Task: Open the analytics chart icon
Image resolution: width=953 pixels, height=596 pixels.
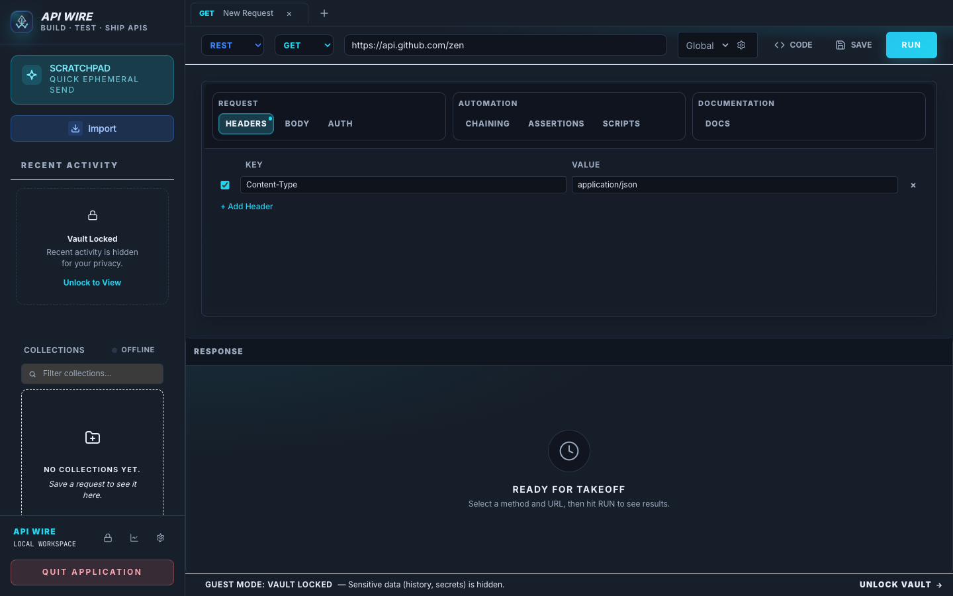Action: pyautogui.click(x=134, y=538)
